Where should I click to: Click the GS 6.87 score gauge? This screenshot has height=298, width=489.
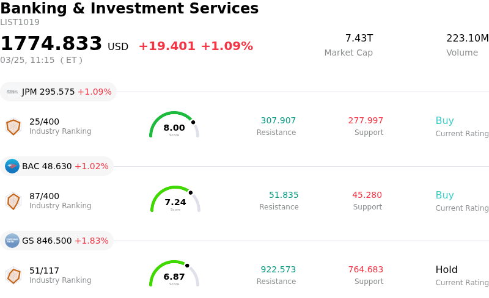pos(174,274)
